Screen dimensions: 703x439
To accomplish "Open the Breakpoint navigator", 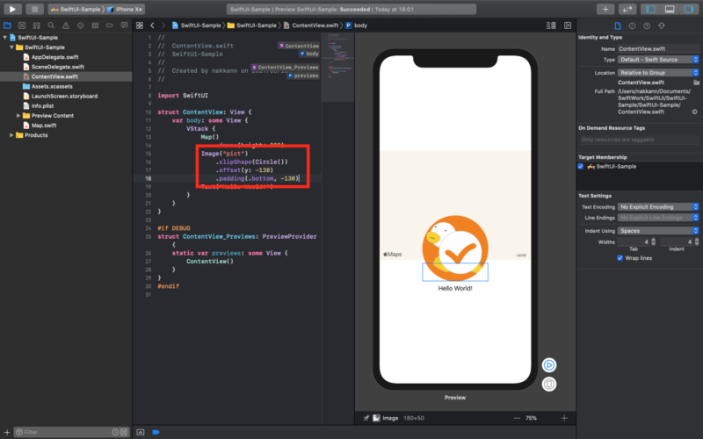I will 109,25.
